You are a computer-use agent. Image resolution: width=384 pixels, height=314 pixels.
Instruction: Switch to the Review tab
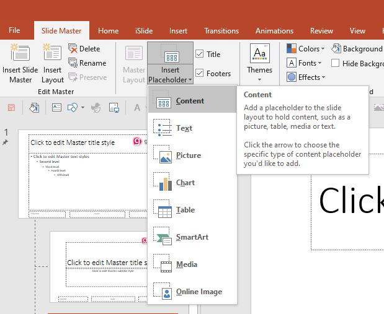(321, 31)
